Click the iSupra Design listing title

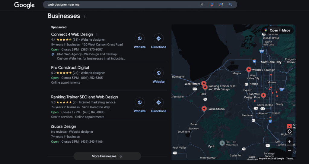point(64,127)
